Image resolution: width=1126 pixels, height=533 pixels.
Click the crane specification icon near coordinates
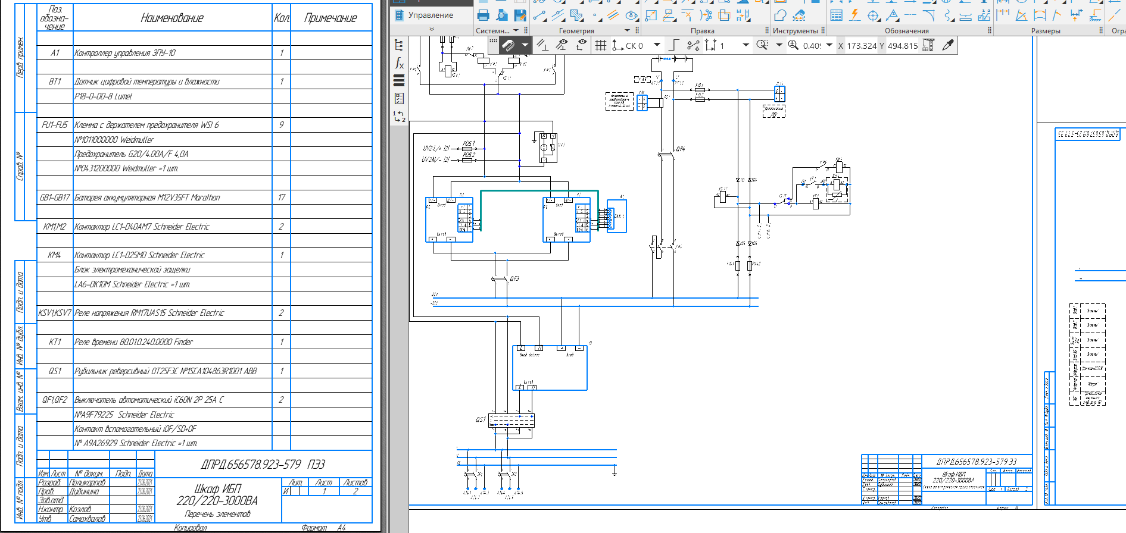tap(928, 45)
